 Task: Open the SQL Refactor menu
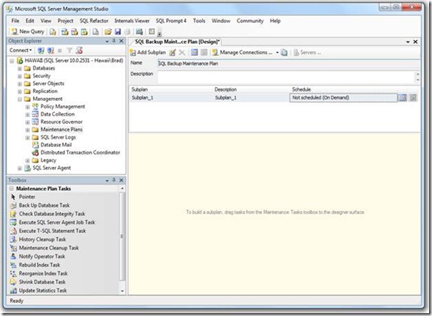pos(94,21)
